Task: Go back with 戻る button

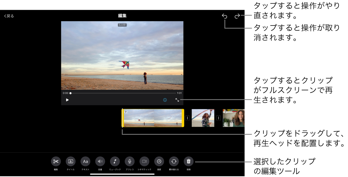Action: [9, 16]
